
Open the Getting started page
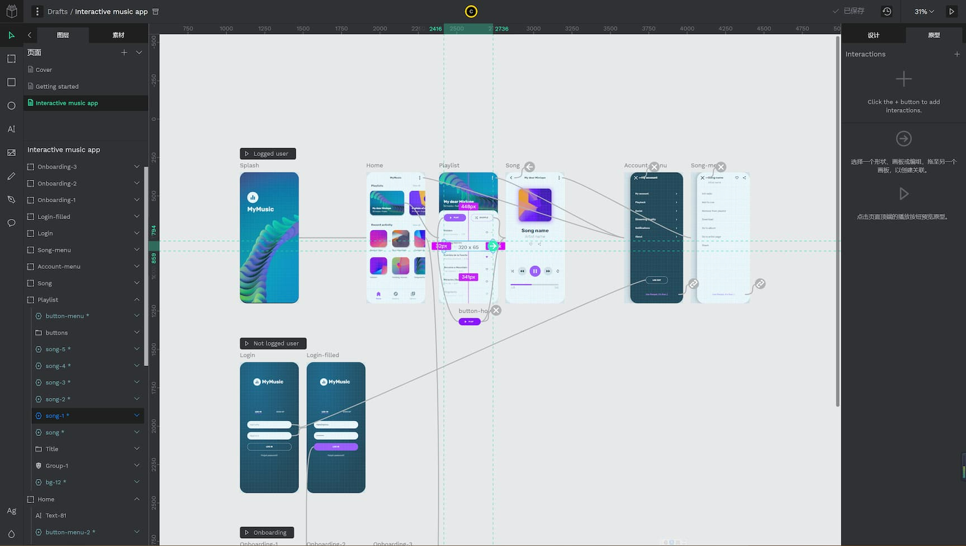click(x=57, y=87)
